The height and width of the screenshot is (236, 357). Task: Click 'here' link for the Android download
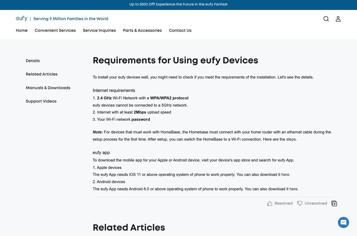pyautogui.click(x=293, y=189)
